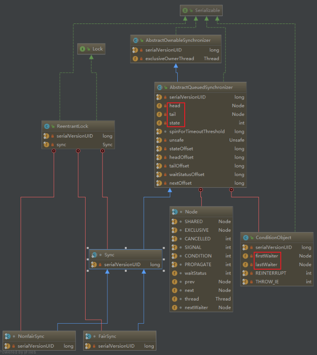Select the firstWaiter field in ConditionObject

(266, 256)
